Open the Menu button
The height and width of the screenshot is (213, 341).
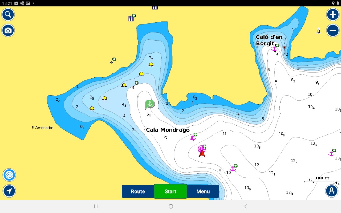[203, 191]
